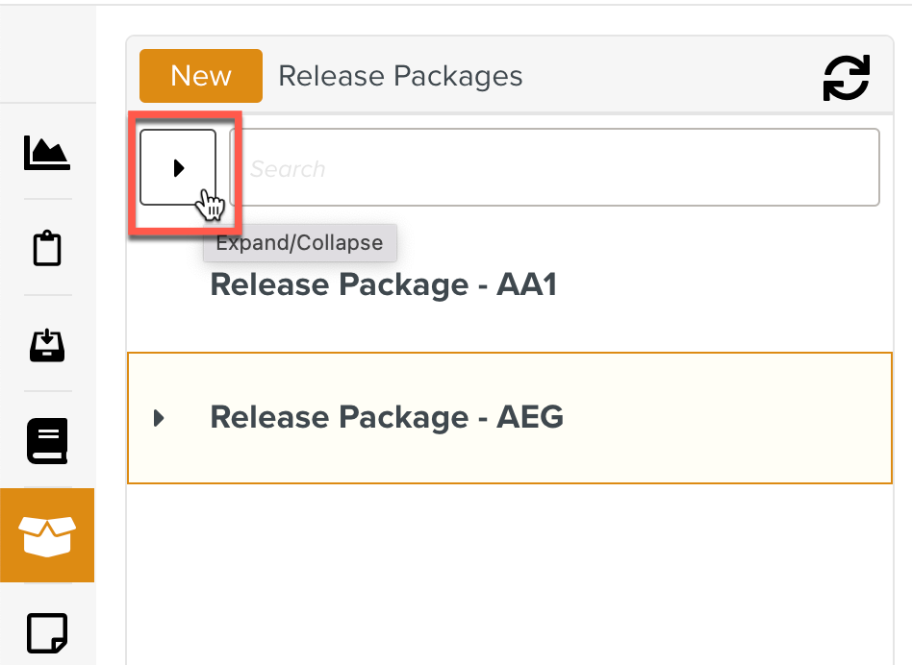912x665 pixels.
Task: Click the Release Packages panel heading
Action: pyautogui.click(x=400, y=76)
